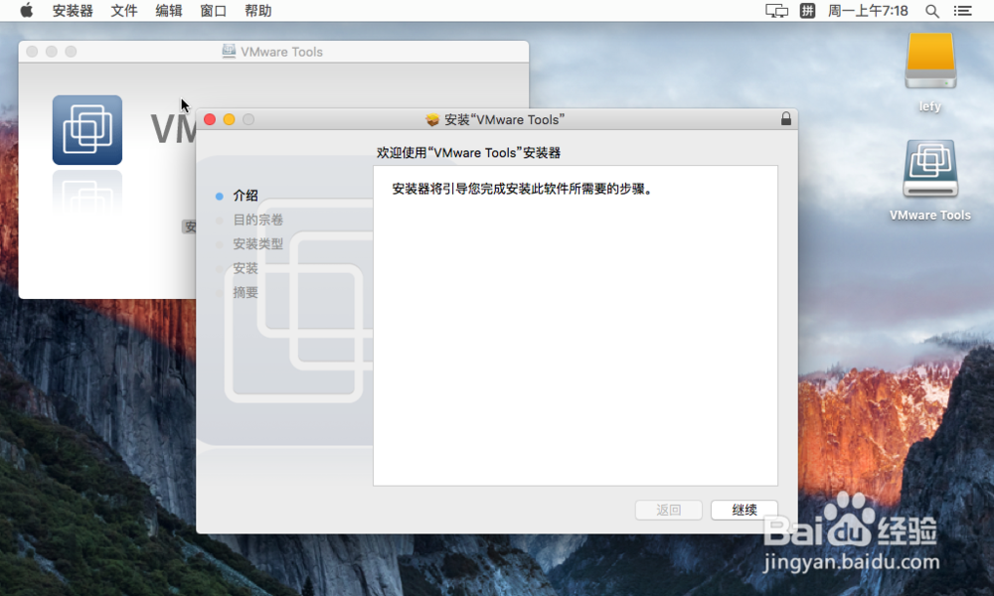Open the 文件 menu
This screenshot has height=596, width=994.
coord(123,11)
